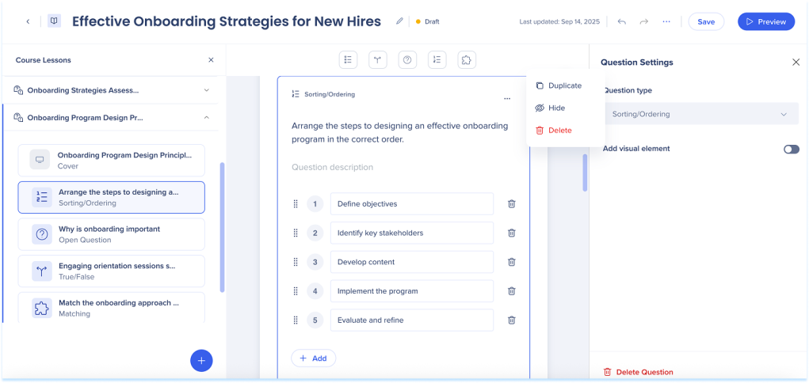Select Duplicate from the context menu
The image size is (809, 383).
tap(564, 85)
